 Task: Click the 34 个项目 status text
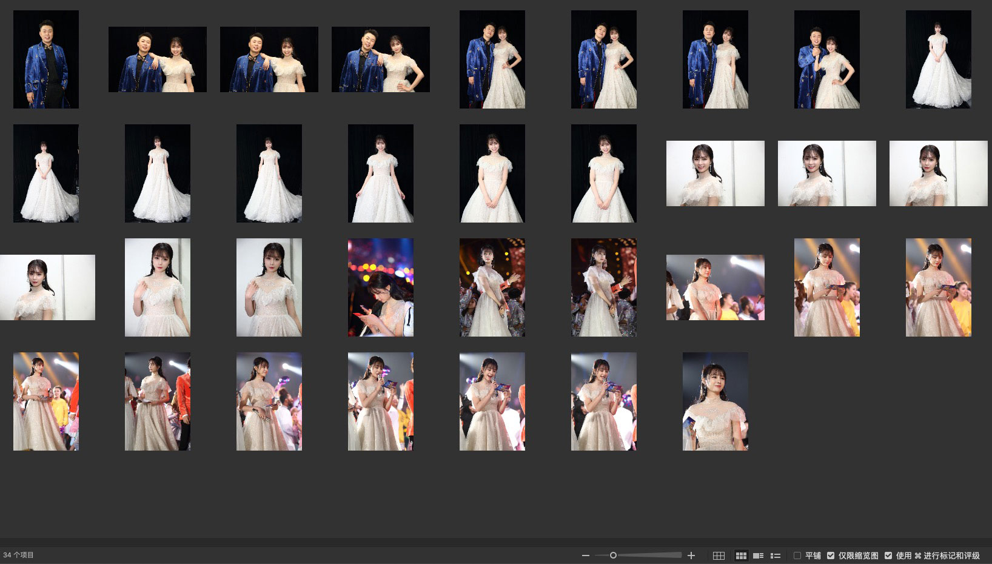pos(19,555)
